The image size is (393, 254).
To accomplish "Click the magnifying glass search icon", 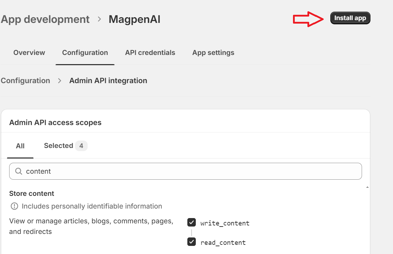I will tap(19, 171).
